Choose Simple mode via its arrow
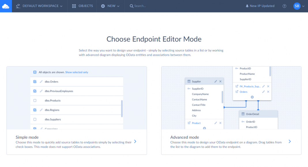This screenshot has width=308, height=167. (135, 142)
